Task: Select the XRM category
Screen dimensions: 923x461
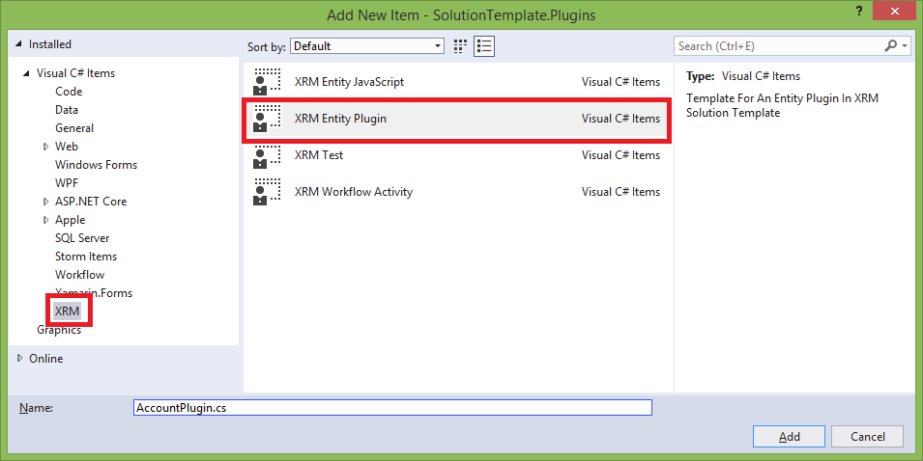Action: [68, 312]
